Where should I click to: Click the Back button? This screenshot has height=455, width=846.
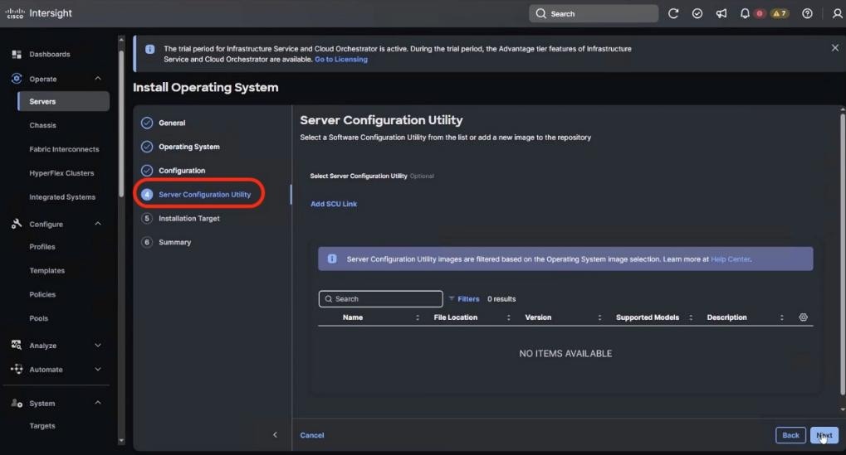pyautogui.click(x=790, y=435)
